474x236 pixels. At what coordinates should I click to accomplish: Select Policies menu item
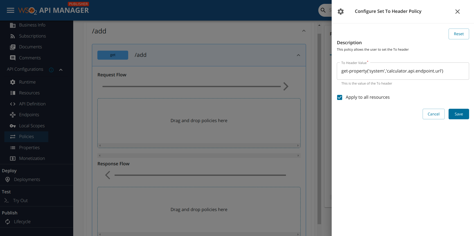point(26,137)
